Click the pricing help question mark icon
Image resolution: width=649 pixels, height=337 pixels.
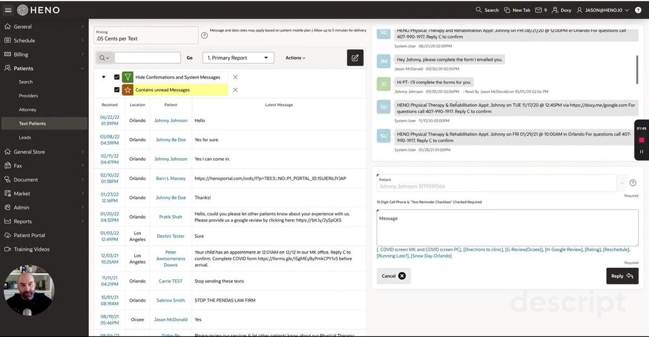(x=204, y=36)
